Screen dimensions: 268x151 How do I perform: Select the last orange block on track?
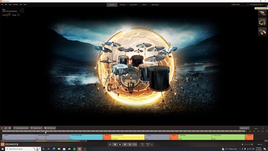pos(249,137)
